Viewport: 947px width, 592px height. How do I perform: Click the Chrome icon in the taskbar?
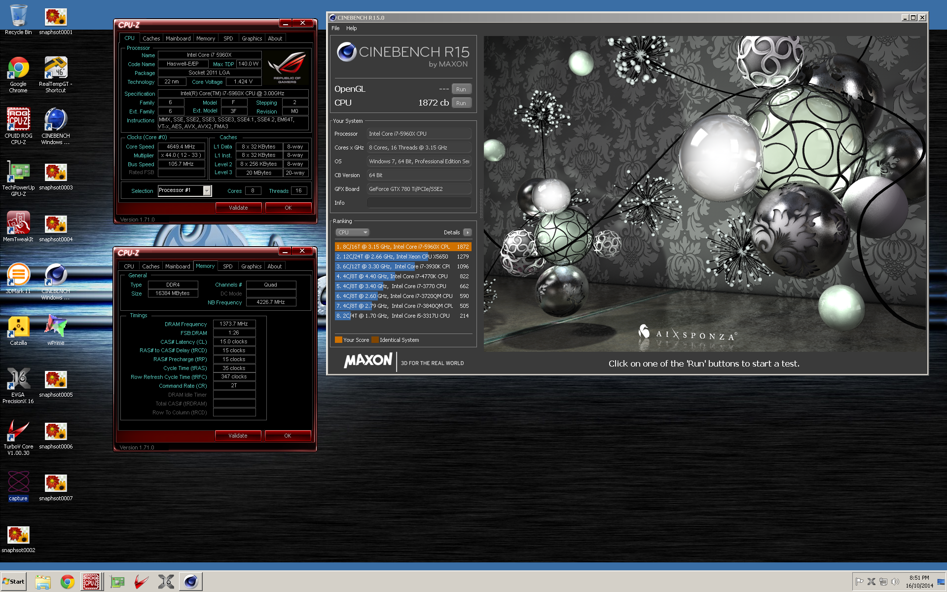(68, 582)
